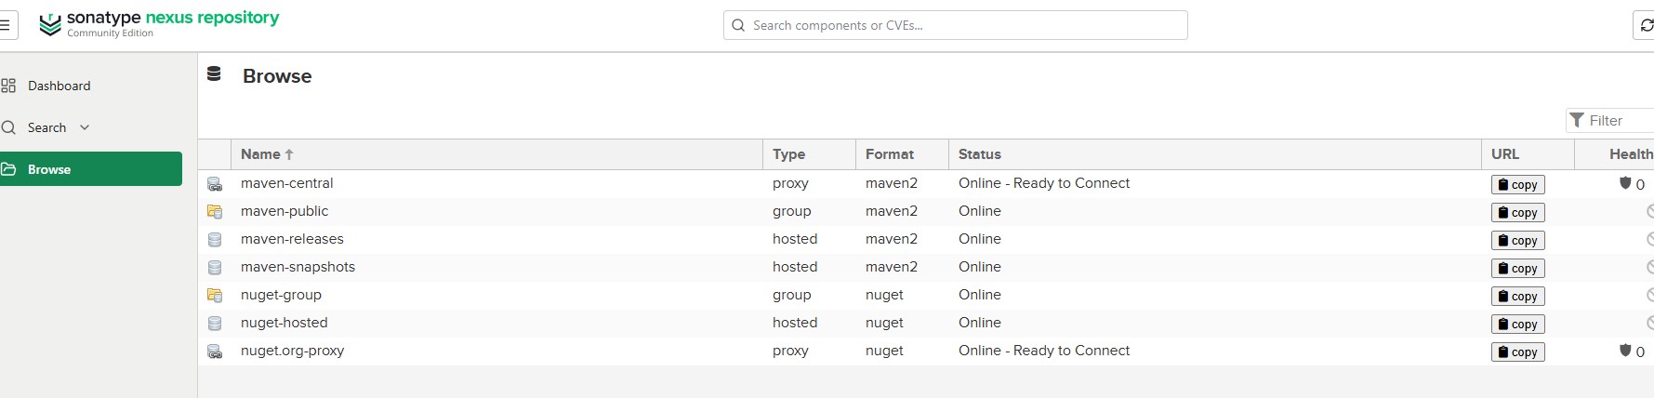Expand the Search menu chevron in sidebar
The image size is (1654, 398).
tap(85, 127)
